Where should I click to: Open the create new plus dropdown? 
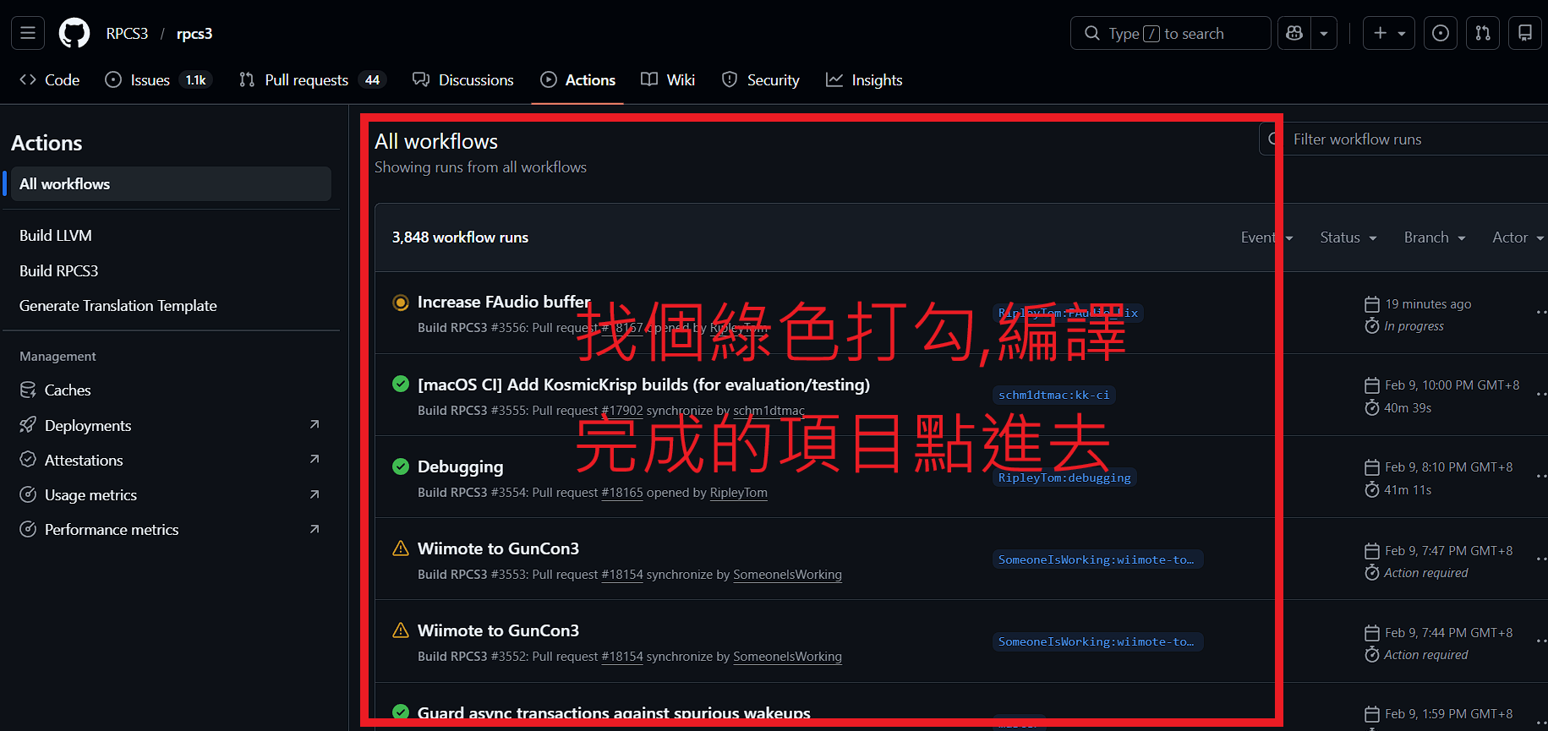click(x=1388, y=33)
